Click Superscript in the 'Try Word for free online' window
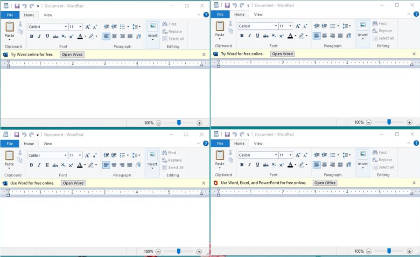Image resolution: width=420 pixels, height=257 pixels. click(281, 36)
